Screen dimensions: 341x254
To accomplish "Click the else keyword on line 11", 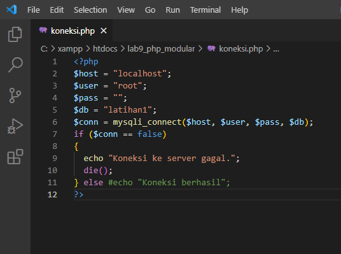I will pyautogui.click(x=94, y=183).
